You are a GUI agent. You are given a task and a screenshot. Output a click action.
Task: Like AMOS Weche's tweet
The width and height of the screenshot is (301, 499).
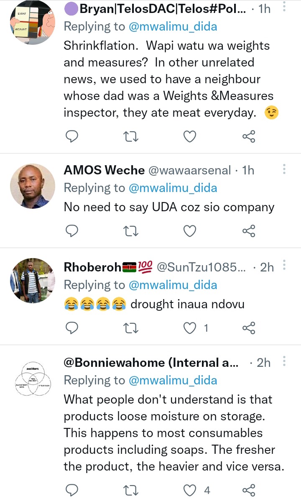190,230
